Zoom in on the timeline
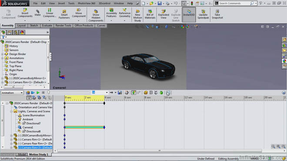287x161 pixels. [278, 146]
